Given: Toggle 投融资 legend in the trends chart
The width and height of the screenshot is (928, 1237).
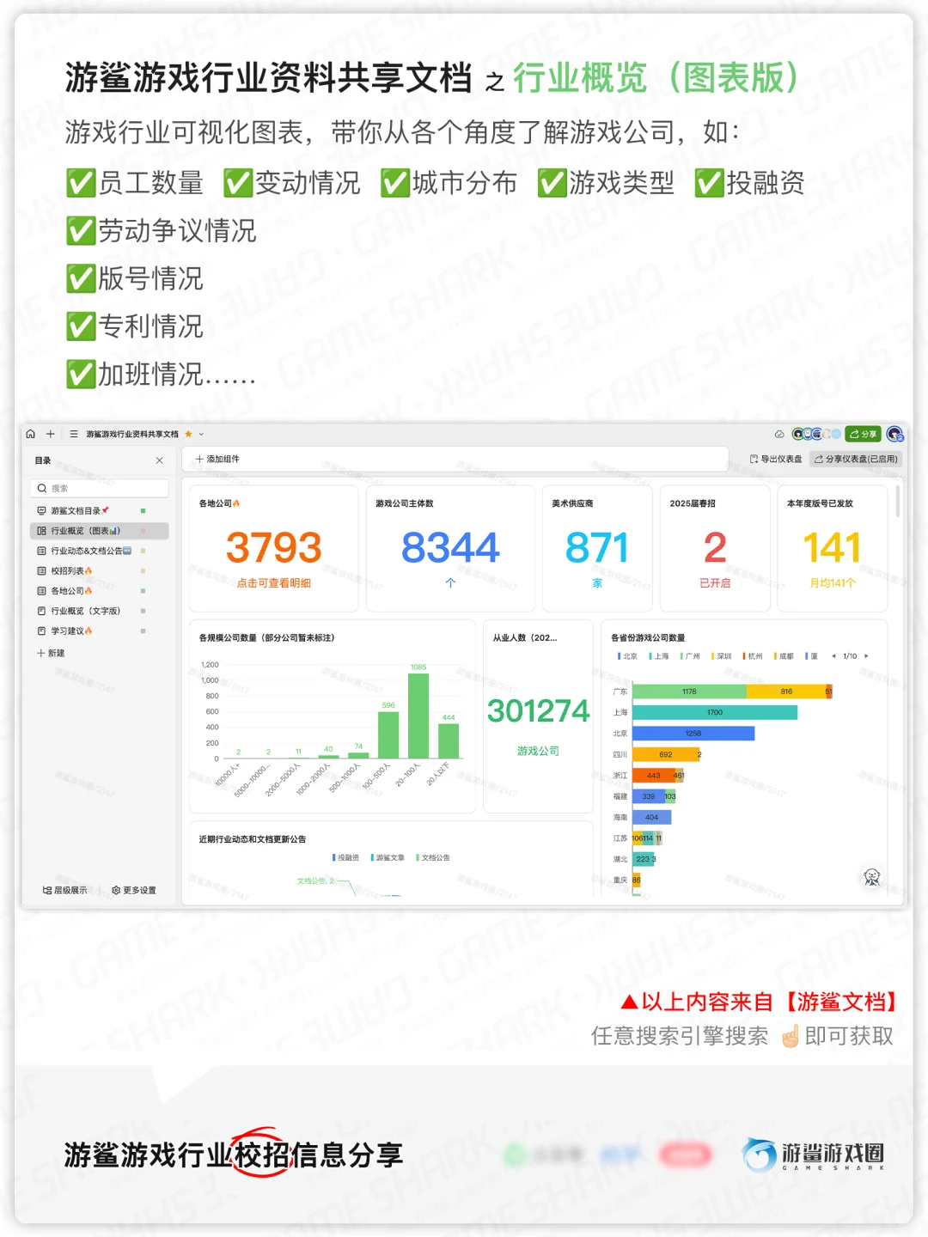Looking at the screenshot, I should 347,856.
